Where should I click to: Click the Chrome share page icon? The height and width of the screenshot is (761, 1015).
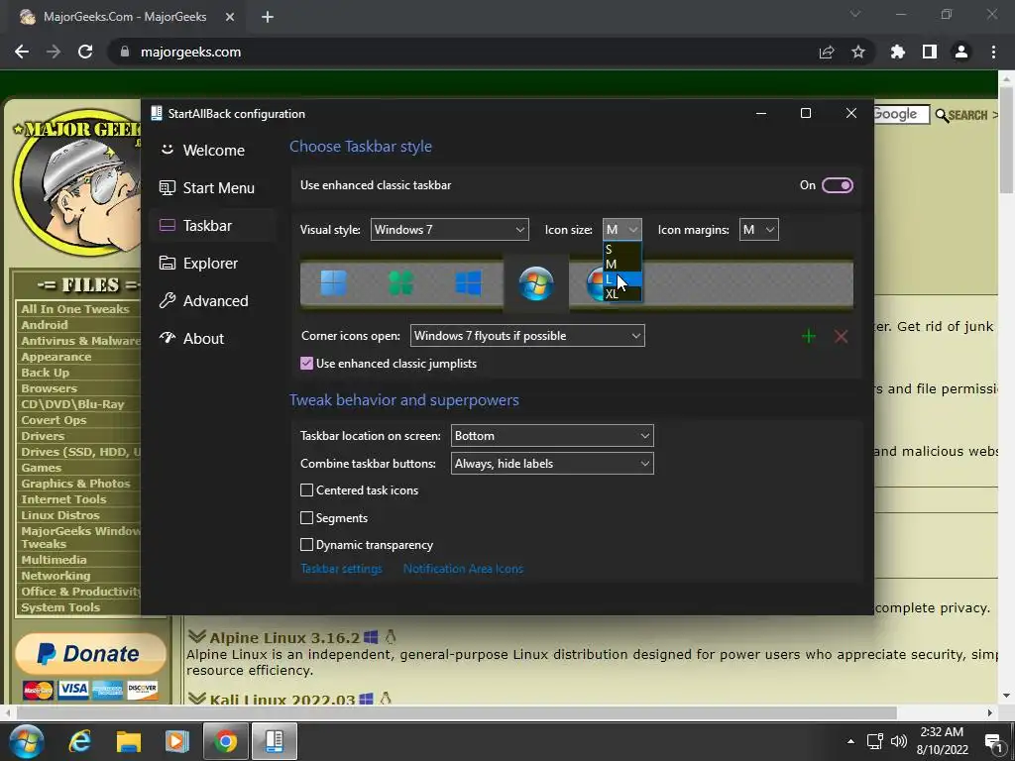click(x=826, y=52)
